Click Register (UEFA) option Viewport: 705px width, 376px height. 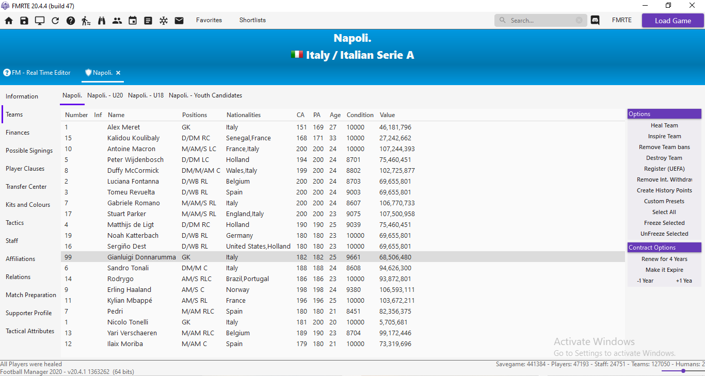pos(664,169)
